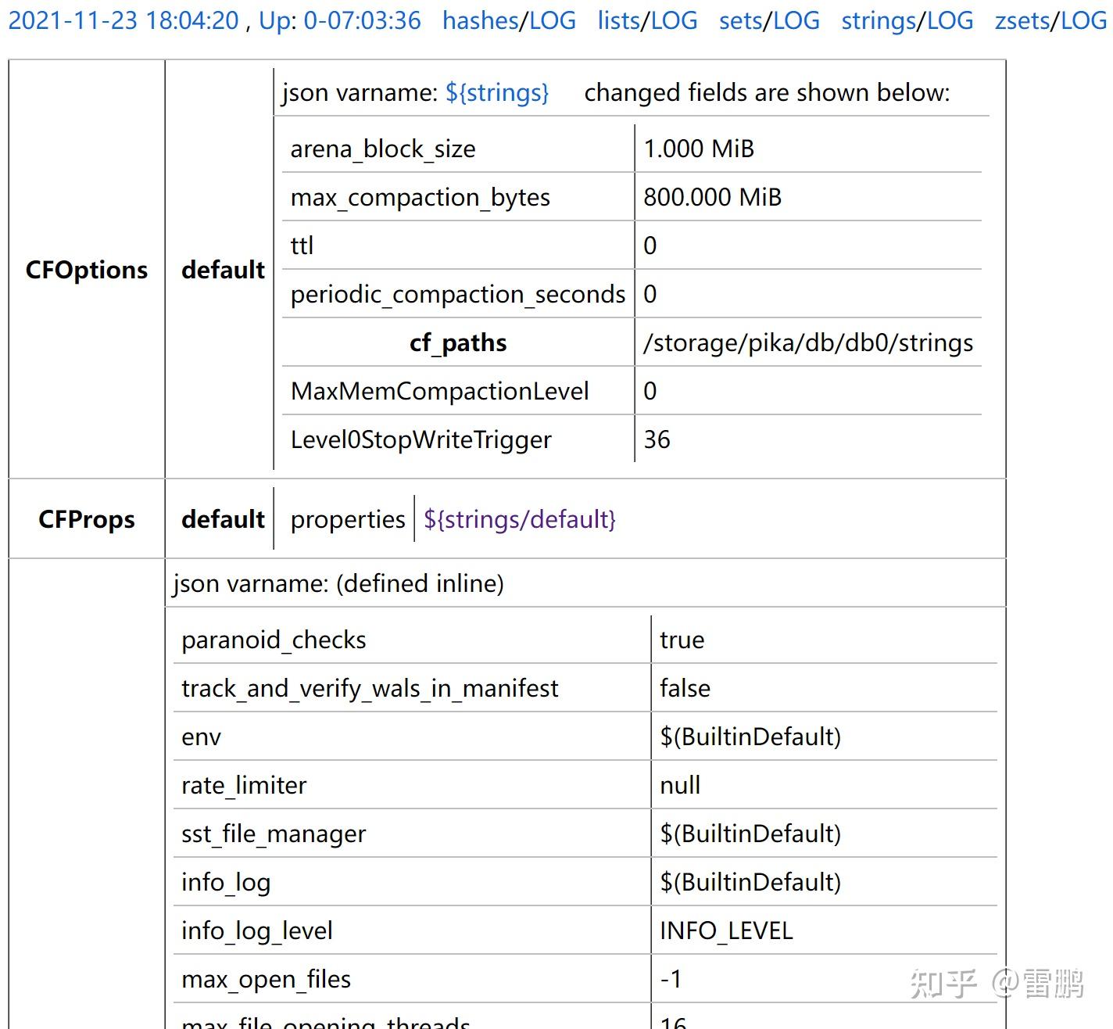The image size is (1113, 1029).
Task: Open the zsets LOG link
Action: [1050, 20]
